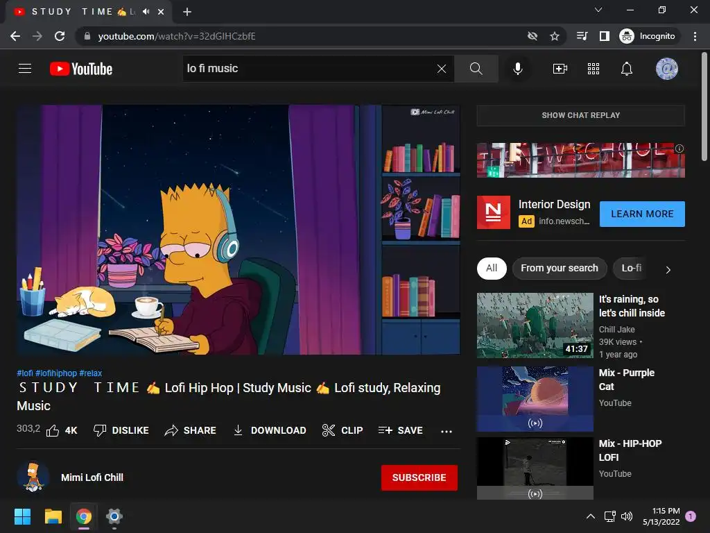
Task: Close the STUDY TIME browser tab
Action: 161,12
